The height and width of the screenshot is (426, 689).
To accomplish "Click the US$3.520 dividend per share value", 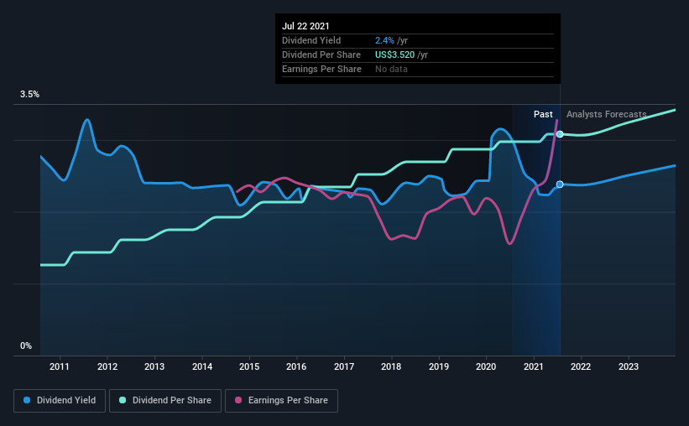I will pyautogui.click(x=394, y=55).
